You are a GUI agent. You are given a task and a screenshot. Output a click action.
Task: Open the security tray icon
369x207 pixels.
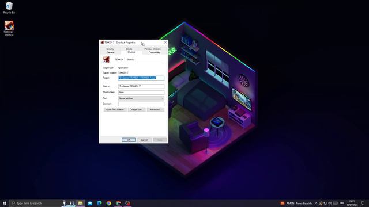[321, 203]
